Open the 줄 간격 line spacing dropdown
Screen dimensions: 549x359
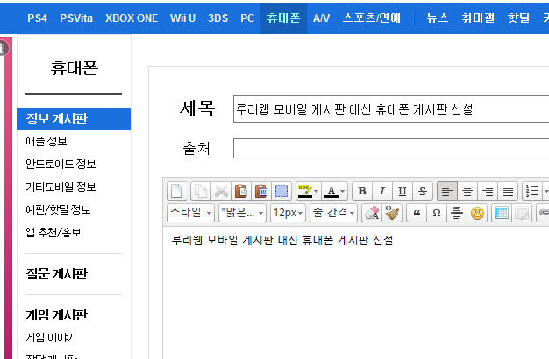tap(333, 213)
